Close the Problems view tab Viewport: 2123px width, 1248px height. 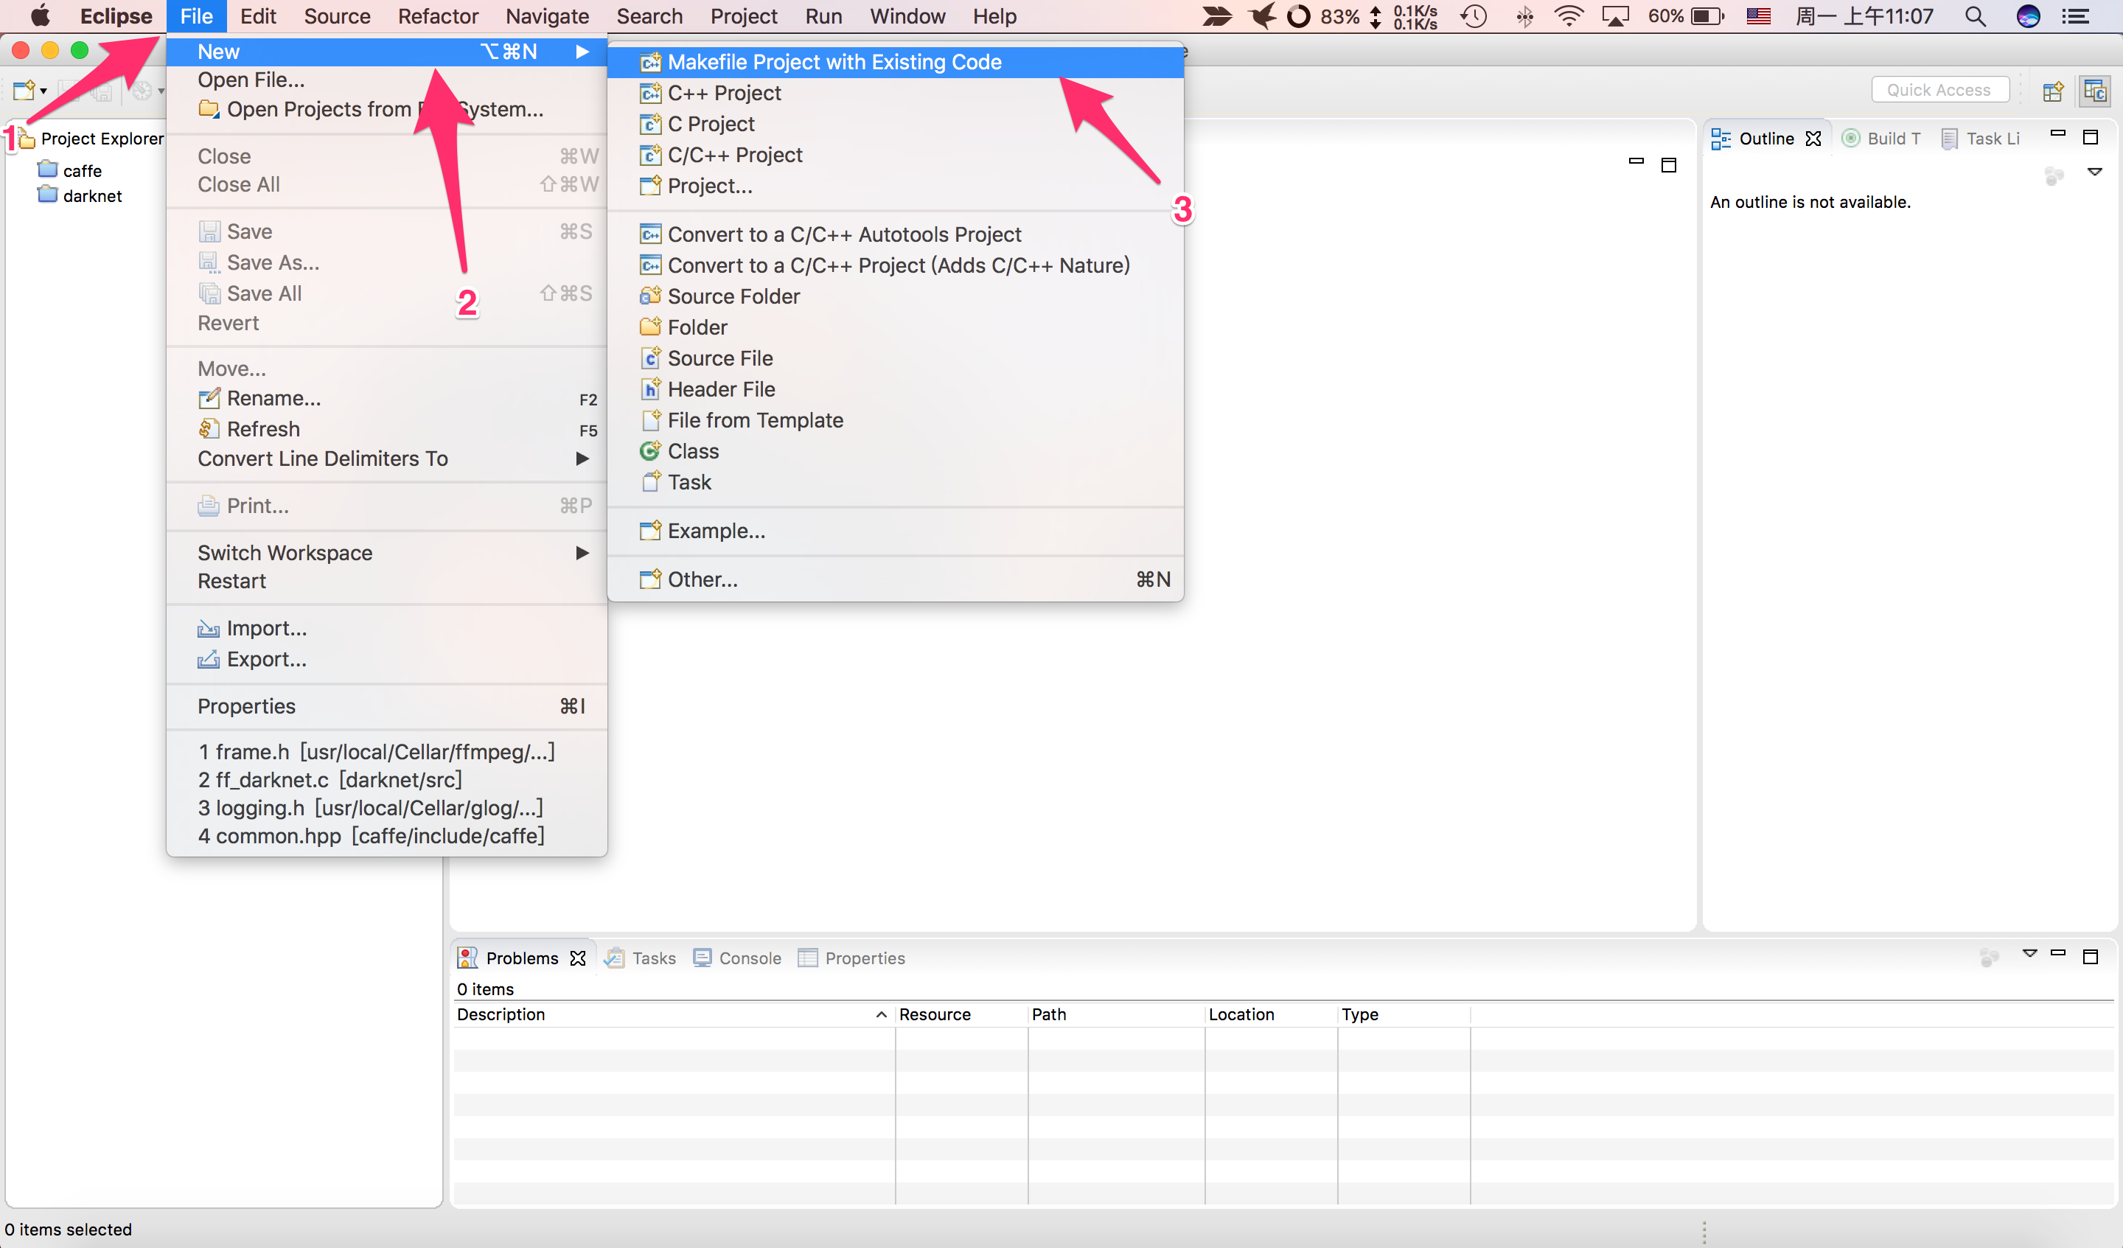click(x=578, y=958)
